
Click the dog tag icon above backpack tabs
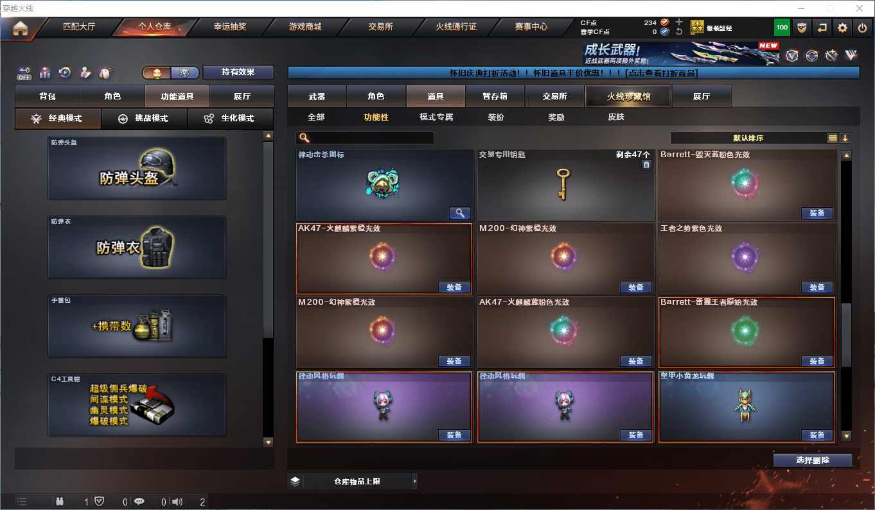pos(105,73)
